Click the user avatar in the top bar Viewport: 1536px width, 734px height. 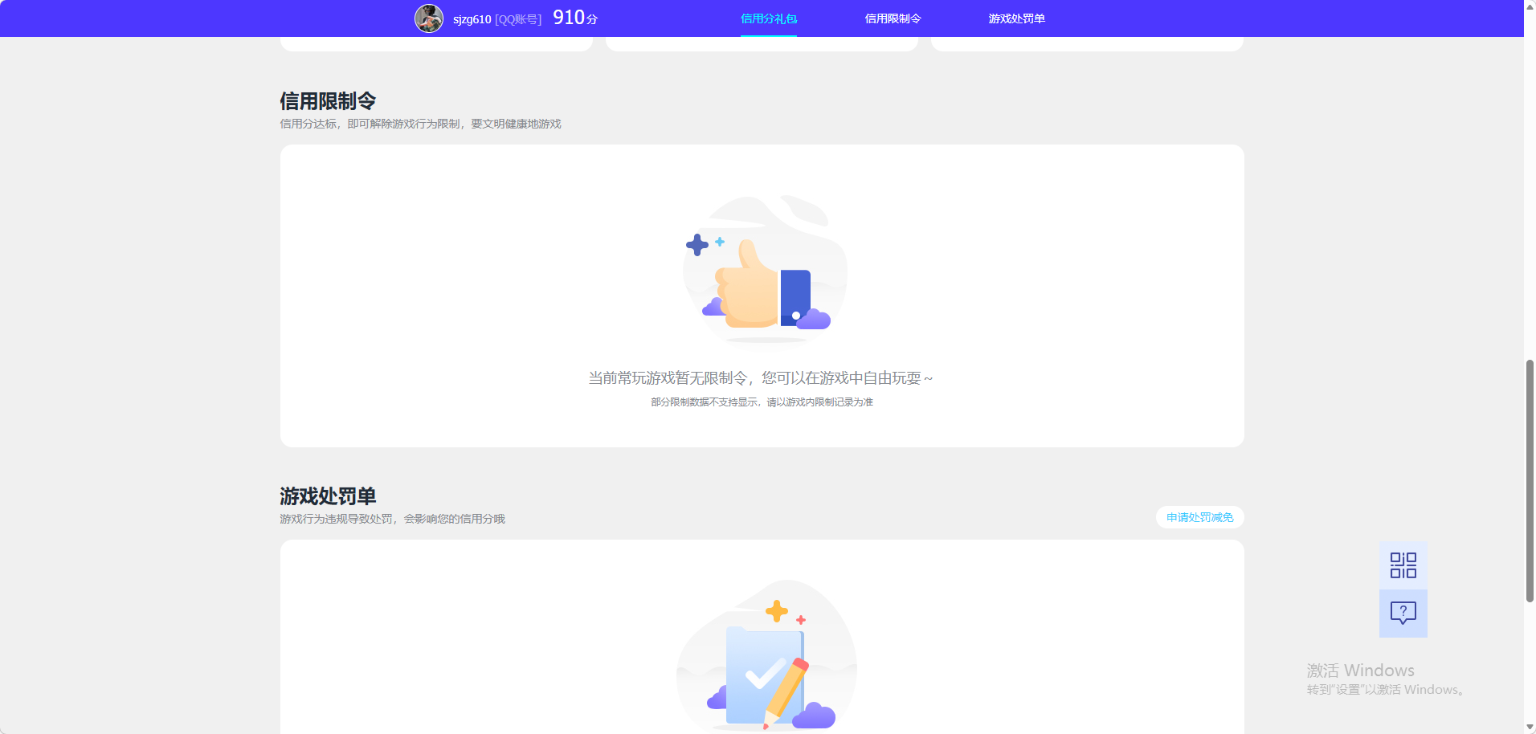point(429,17)
